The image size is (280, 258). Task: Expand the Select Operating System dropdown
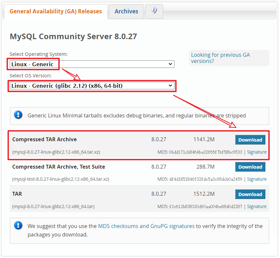tap(92, 64)
